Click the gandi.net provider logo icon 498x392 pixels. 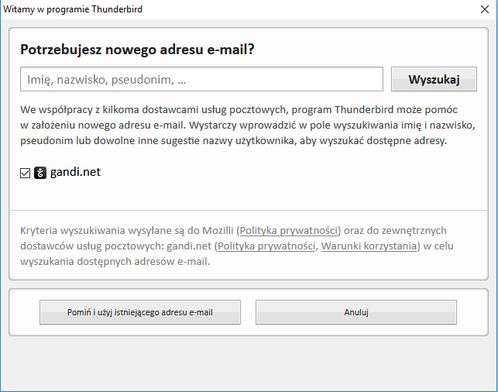(x=40, y=173)
